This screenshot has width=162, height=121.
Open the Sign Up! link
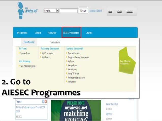pos(109,114)
